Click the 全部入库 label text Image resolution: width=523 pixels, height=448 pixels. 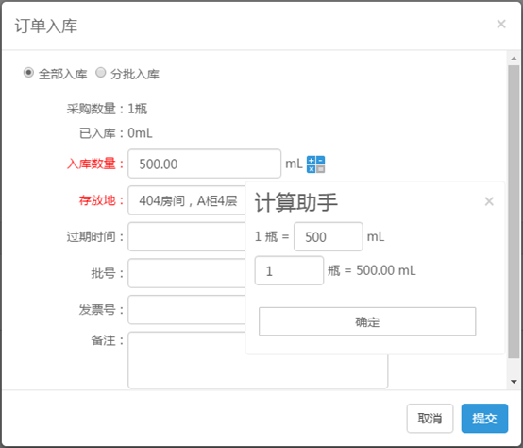pyautogui.click(x=62, y=74)
